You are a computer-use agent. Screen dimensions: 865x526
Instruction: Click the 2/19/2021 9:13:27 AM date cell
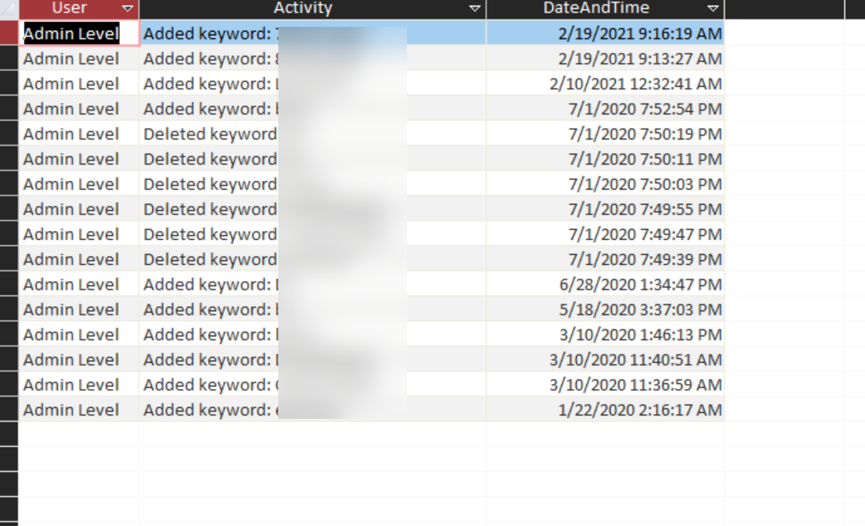(x=639, y=59)
